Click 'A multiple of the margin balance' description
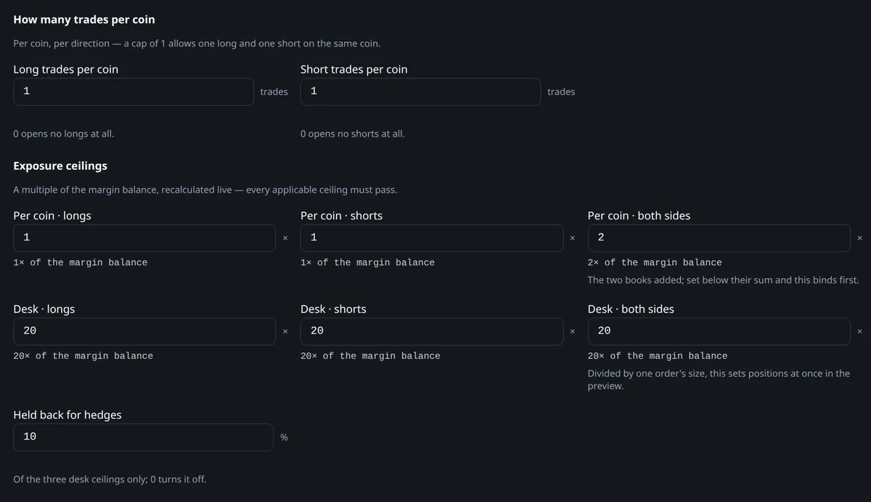The width and height of the screenshot is (871, 502). pyautogui.click(x=205, y=190)
